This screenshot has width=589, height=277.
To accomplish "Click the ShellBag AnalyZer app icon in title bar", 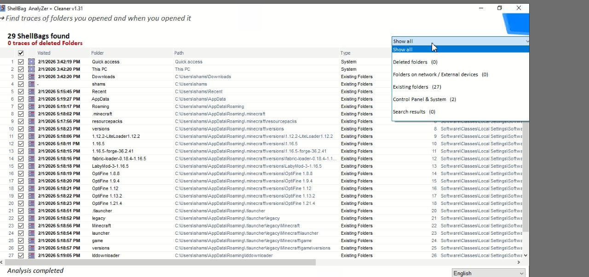I will click(3, 8).
